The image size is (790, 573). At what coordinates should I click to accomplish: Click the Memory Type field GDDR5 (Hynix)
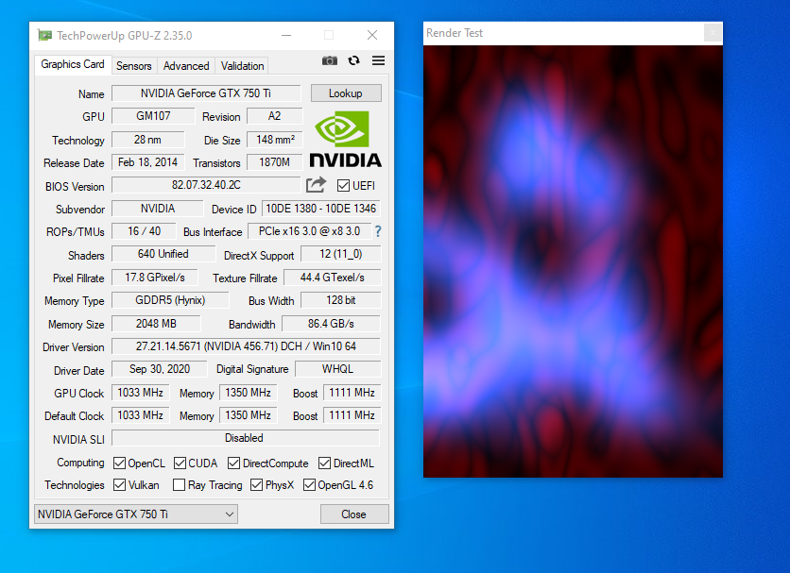170,300
